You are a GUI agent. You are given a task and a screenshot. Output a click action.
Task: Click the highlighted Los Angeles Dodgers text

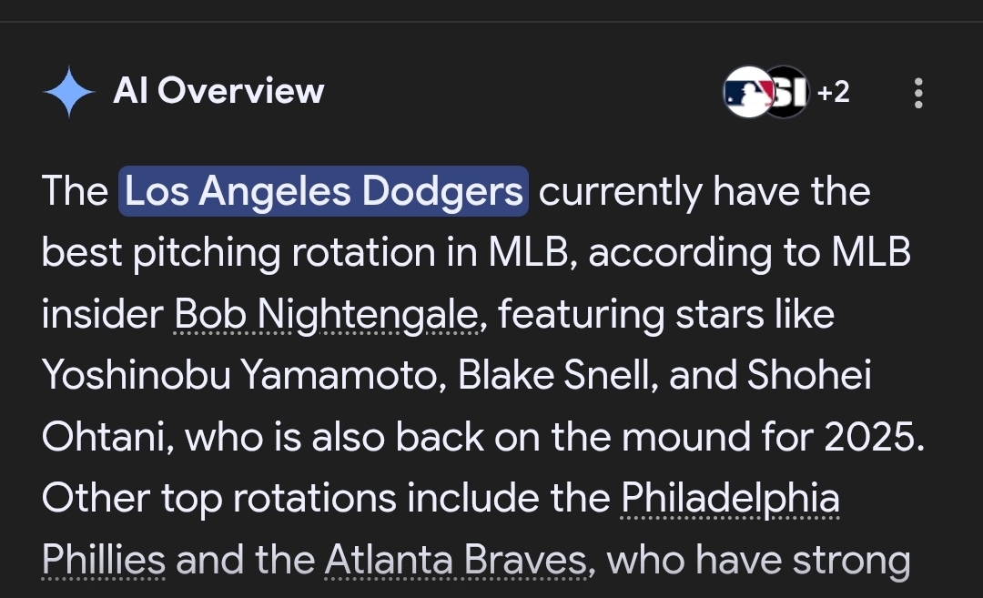point(323,191)
